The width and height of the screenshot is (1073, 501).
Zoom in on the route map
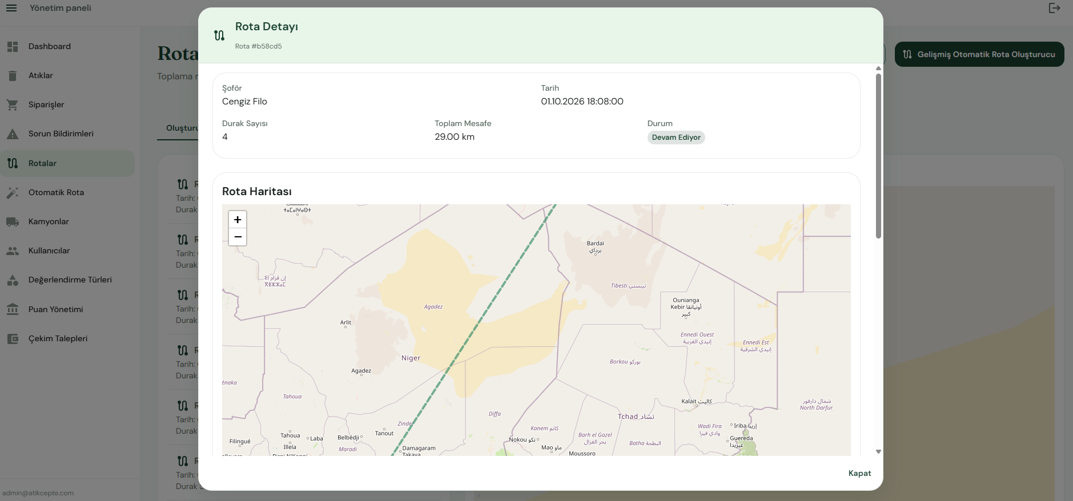coord(238,220)
